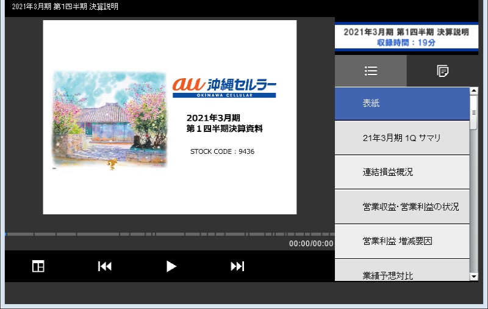Click the chapter list scroll-up arrow
Image resolution: width=488 pixels, height=309 pixels.
[474, 91]
